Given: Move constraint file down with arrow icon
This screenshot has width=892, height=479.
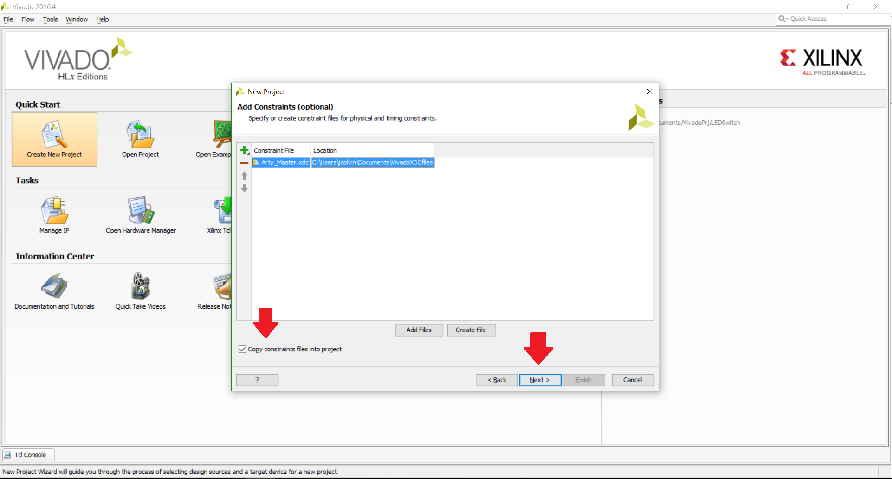Looking at the screenshot, I should coord(244,188).
